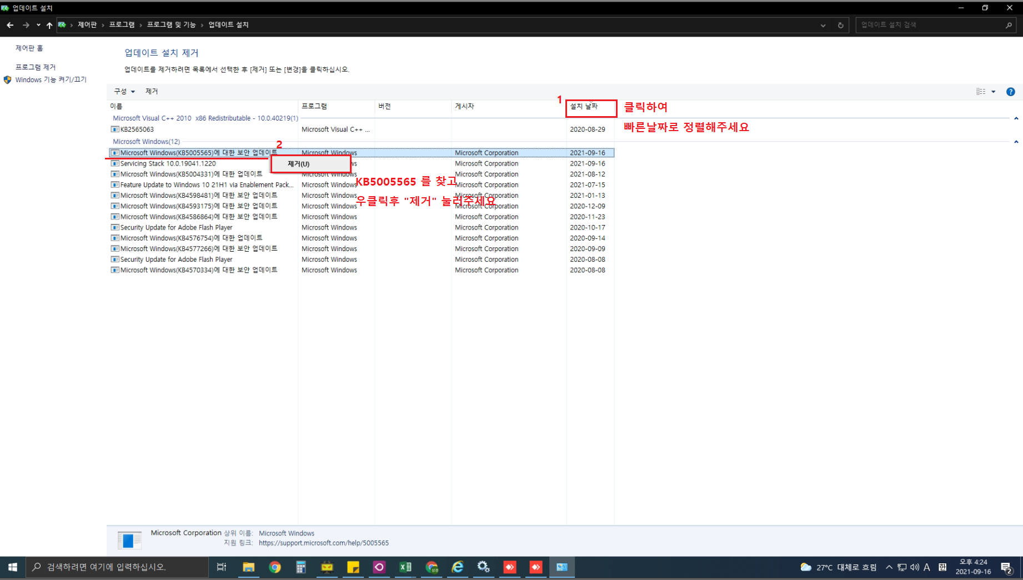Choose 제거(U) from the context menu
Image resolution: width=1023 pixels, height=580 pixels.
pos(310,164)
